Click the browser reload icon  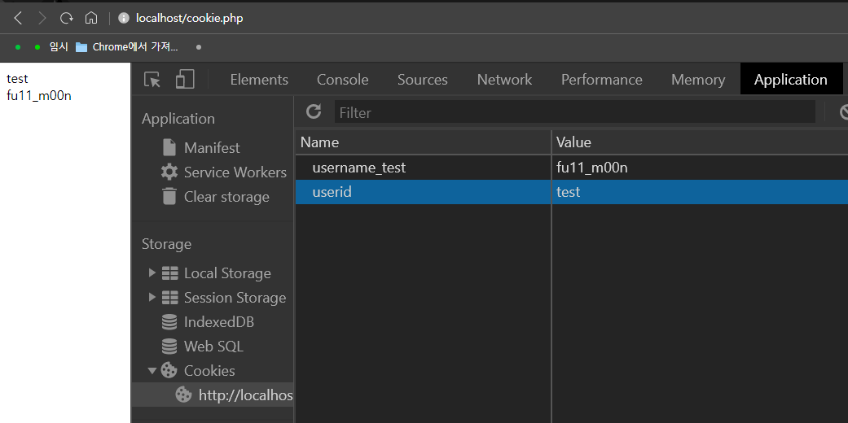click(x=67, y=18)
